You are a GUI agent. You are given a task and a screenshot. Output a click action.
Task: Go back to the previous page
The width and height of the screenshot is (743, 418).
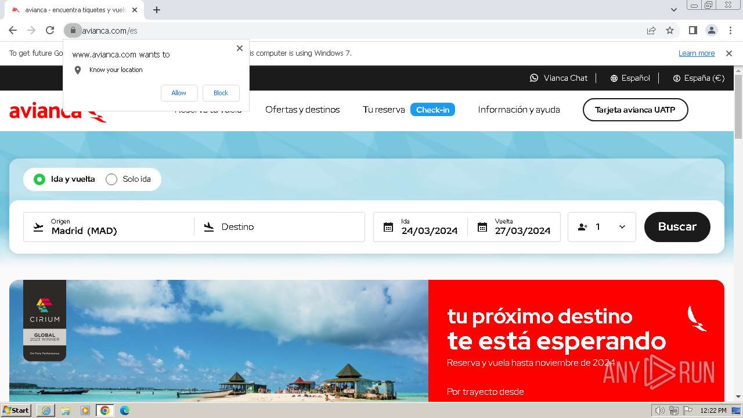point(13,30)
